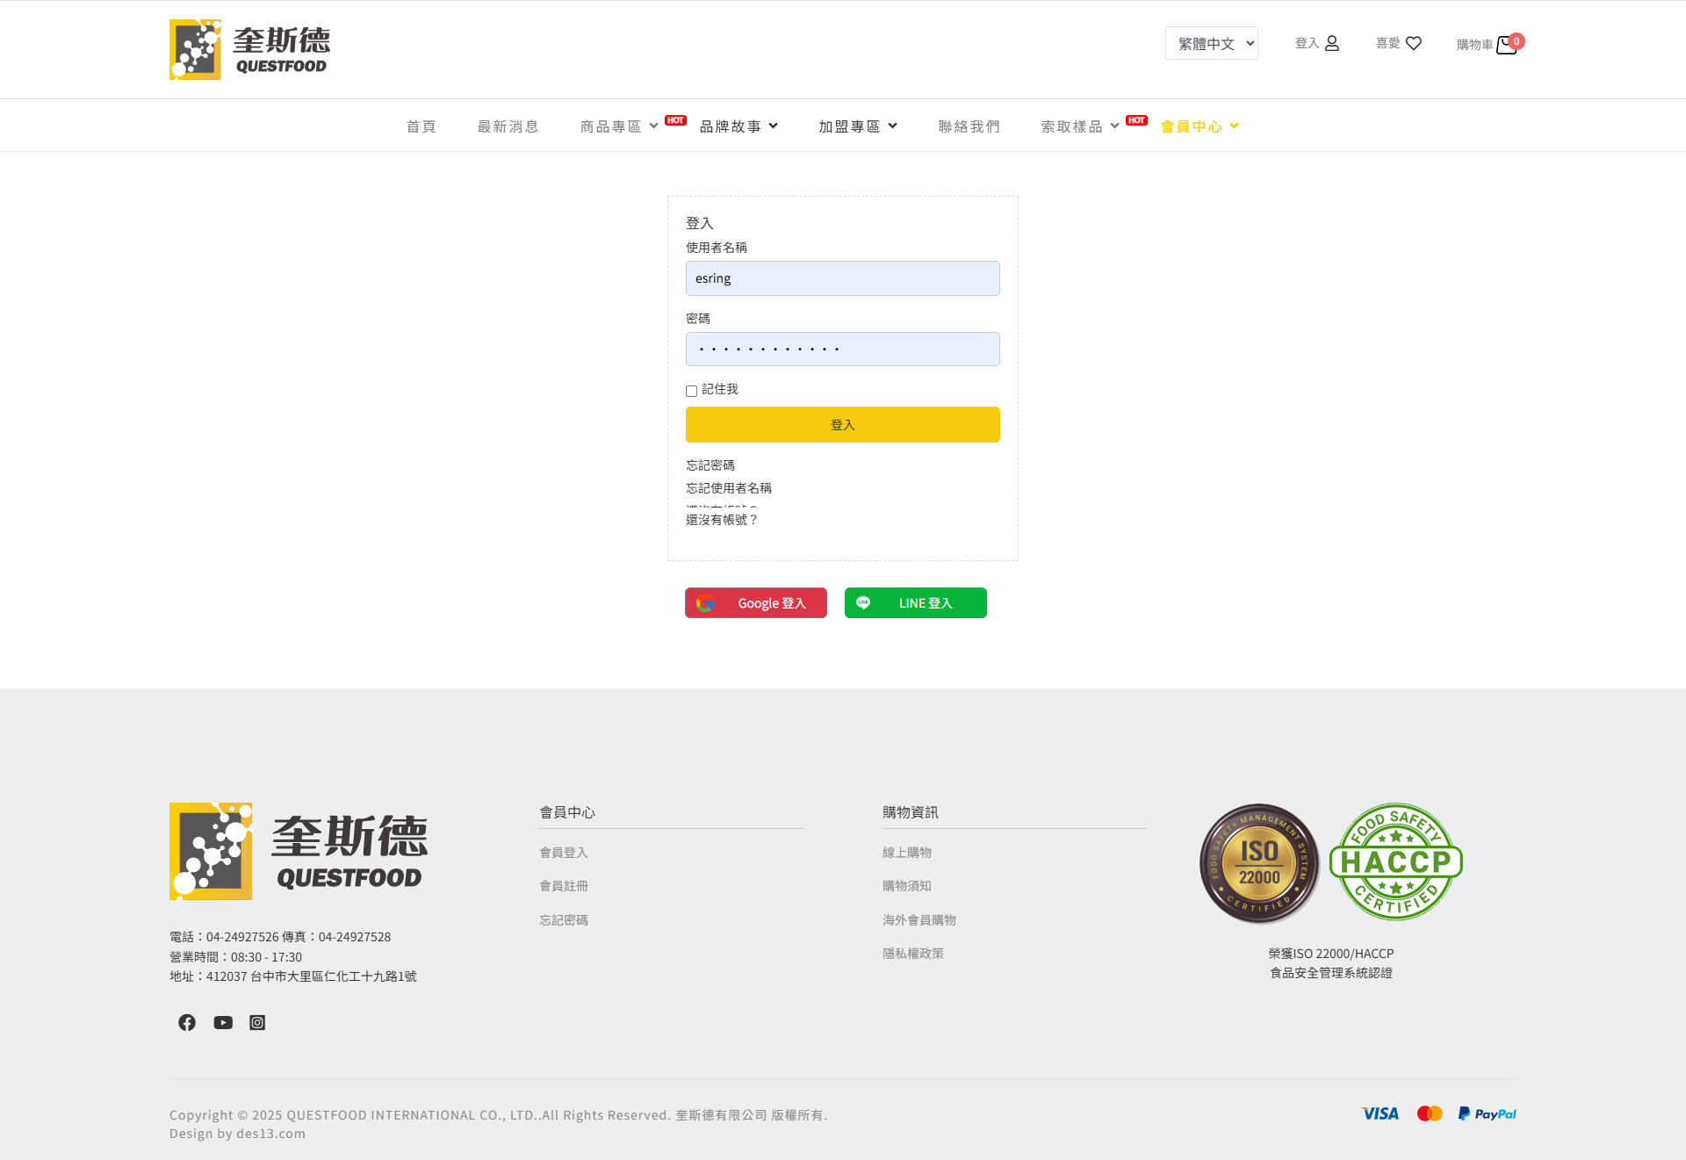This screenshot has width=1686, height=1160.
Task: Open the Facebook icon in the footer
Action: pyautogui.click(x=187, y=1022)
